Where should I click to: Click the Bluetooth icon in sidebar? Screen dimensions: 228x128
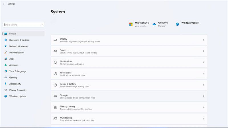pyautogui.click(x=6, y=40)
